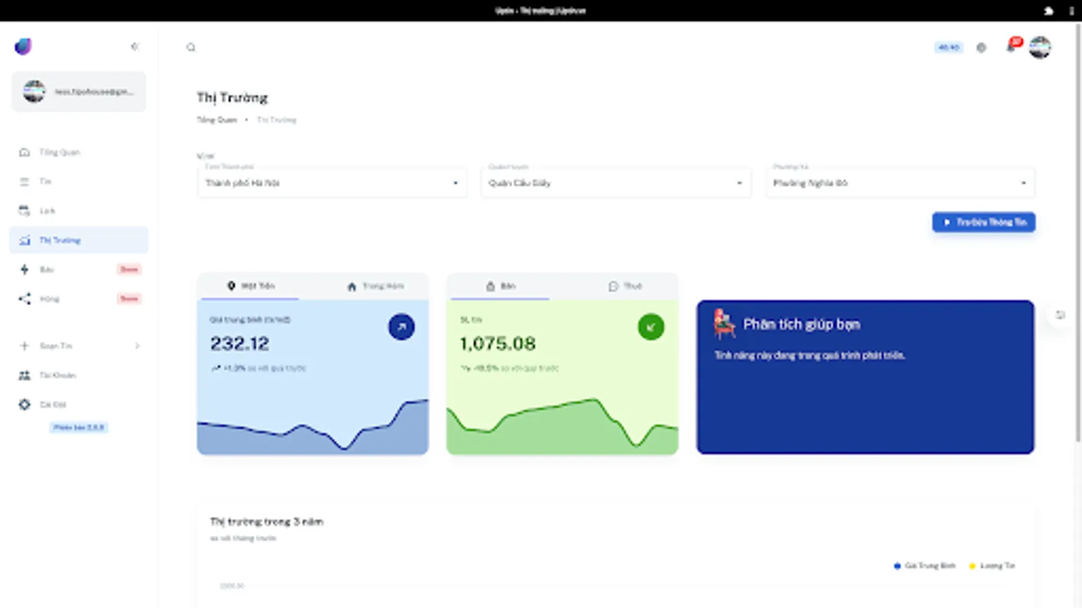This screenshot has height=608, width=1082.
Task: Open Lịch calendar in the sidebar
Action: (x=79, y=211)
